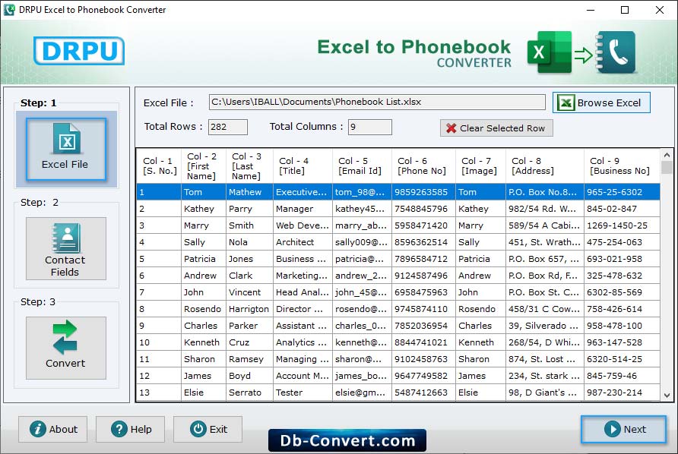Screen dimensions: 678x454
Task: Click the cell 'Parry' in row 2
Action: point(249,209)
